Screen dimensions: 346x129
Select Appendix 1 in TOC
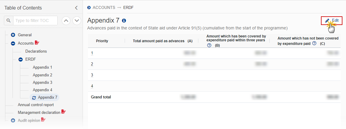click(x=42, y=67)
